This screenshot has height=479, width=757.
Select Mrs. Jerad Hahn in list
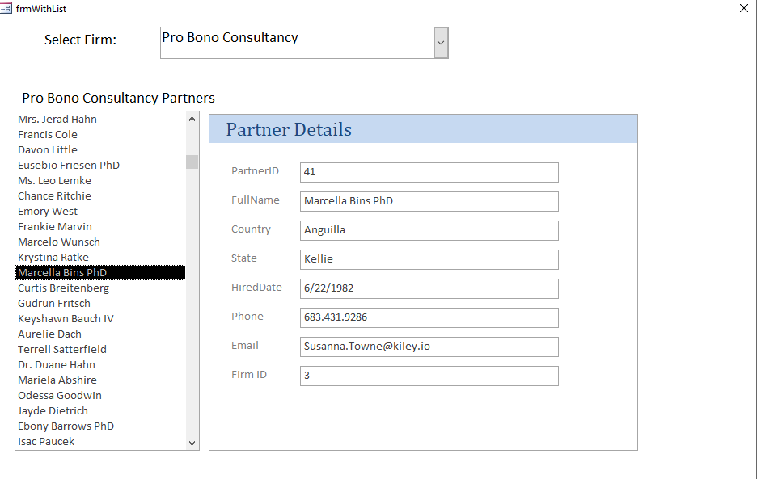pos(57,120)
